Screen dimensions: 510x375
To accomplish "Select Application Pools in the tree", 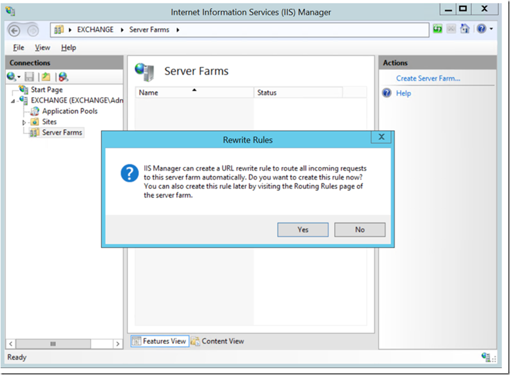I will tap(69, 111).
